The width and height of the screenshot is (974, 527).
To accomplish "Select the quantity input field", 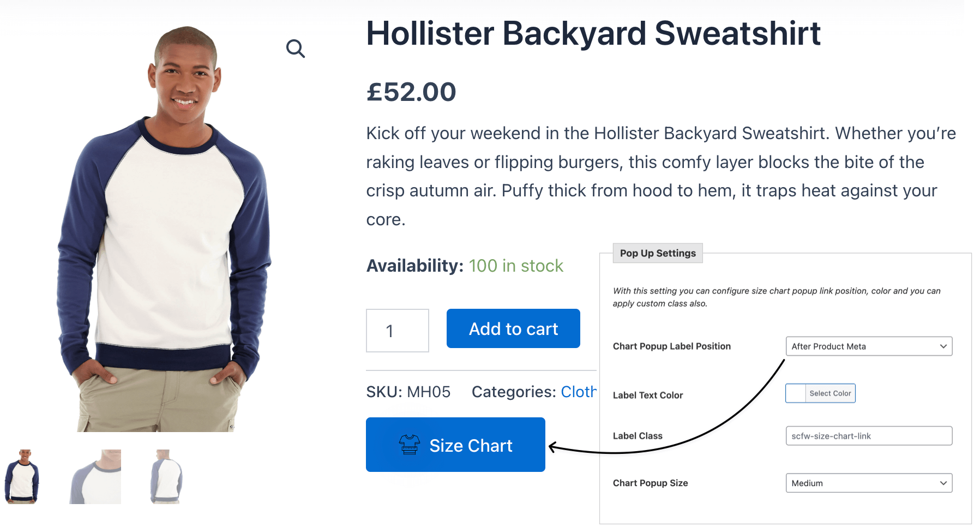I will [397, 330].
